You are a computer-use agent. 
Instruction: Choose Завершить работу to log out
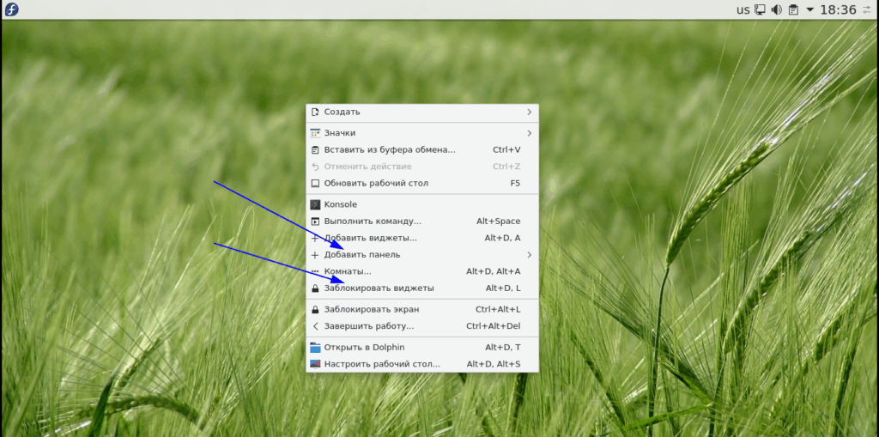369,326
